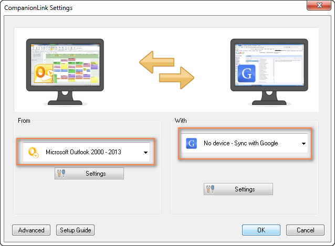Close the CompanionLink Settings dialog
The width and height of the screenshot is (335, 246).
319,5
